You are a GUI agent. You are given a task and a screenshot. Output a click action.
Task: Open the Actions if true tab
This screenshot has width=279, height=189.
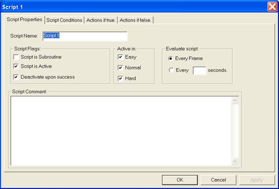(x=101, y=20)
